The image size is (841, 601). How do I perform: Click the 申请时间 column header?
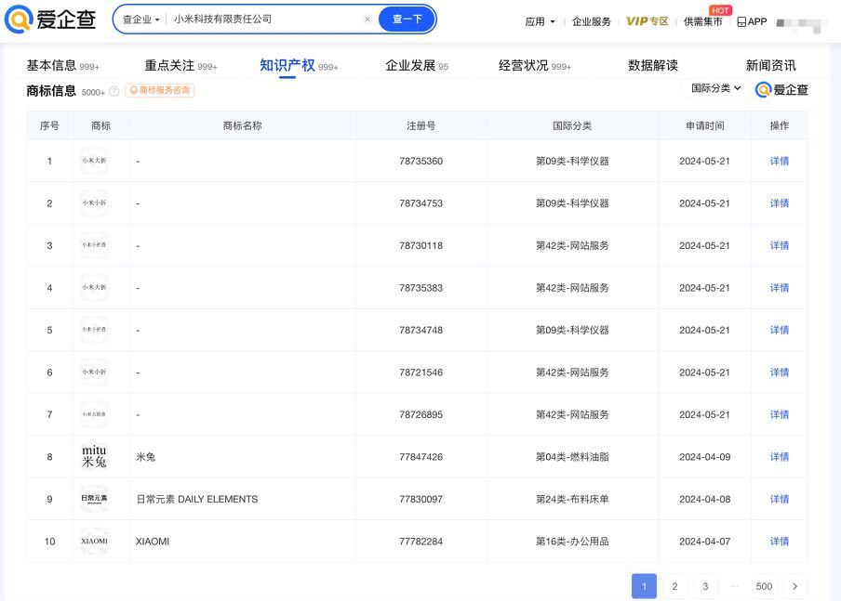(x=705, y=126)
